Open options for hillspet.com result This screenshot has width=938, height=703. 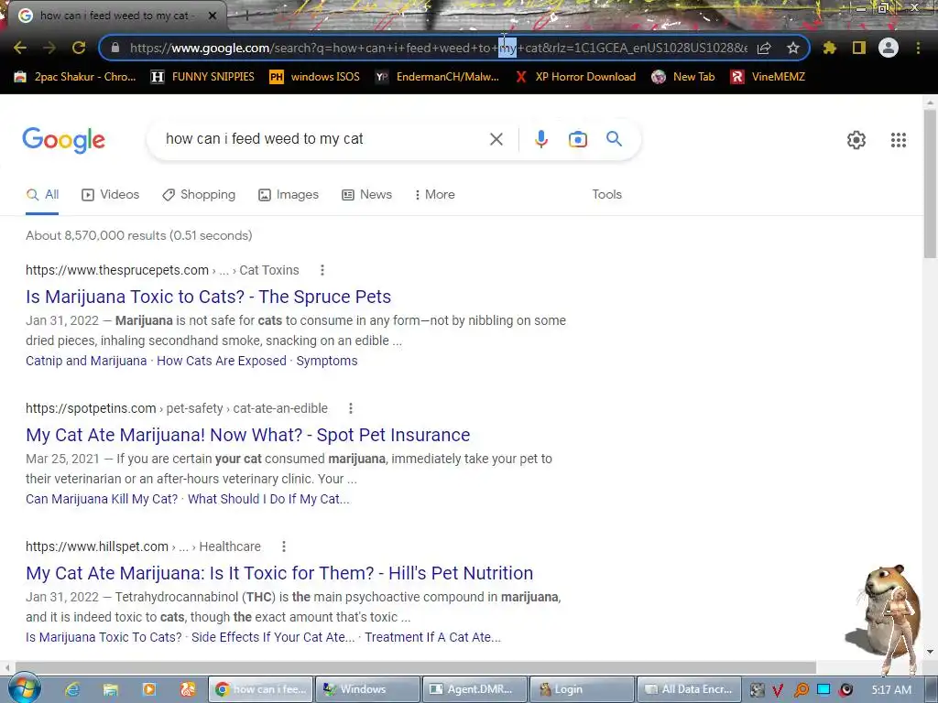click(x=284, y=546)
